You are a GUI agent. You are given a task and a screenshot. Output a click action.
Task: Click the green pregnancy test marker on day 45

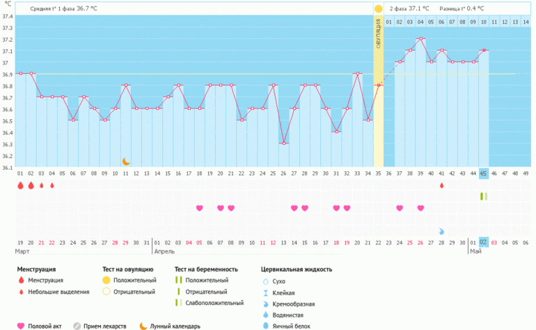482,197
